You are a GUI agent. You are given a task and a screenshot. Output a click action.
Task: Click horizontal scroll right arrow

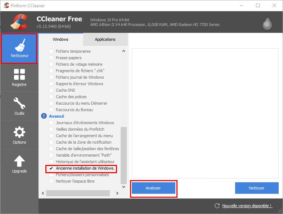coord(117,193)
